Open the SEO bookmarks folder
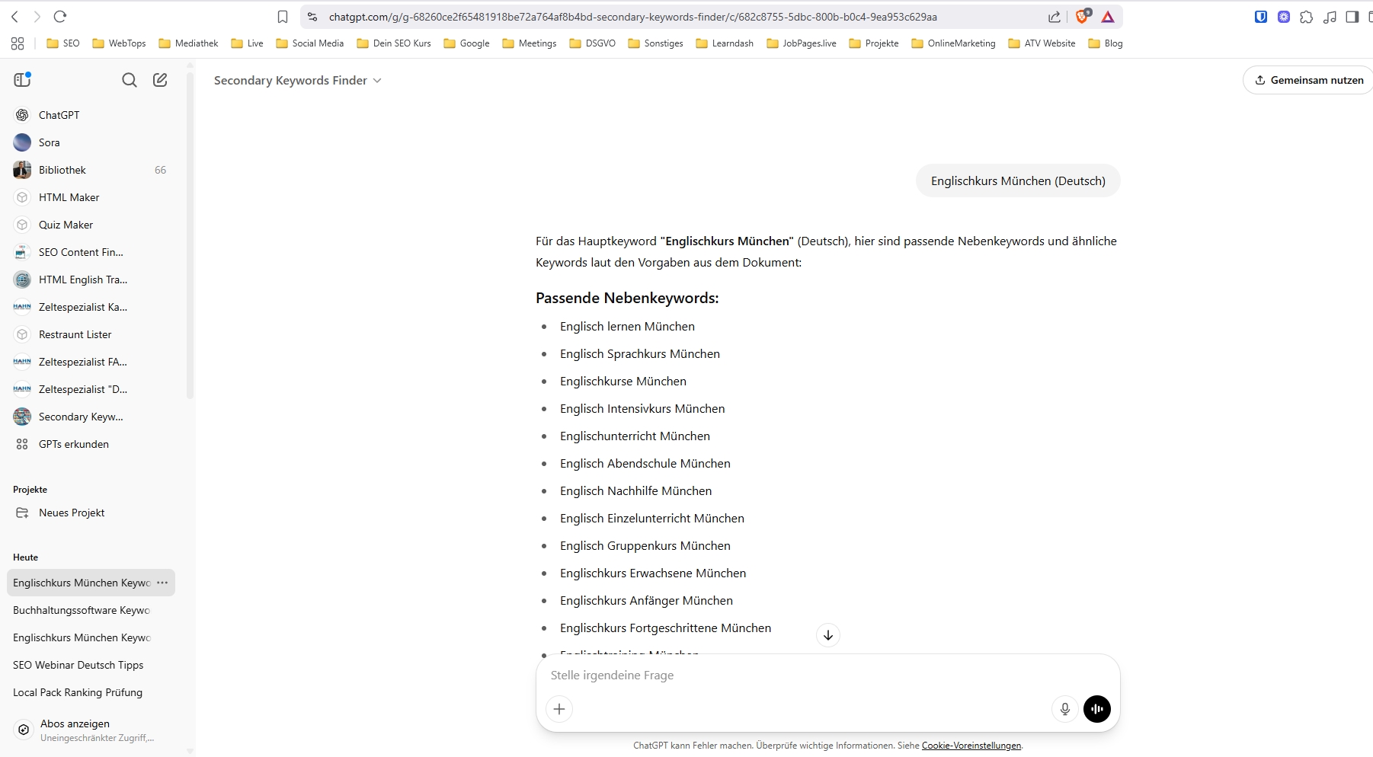Screen dimensions: 1373x757 point(63,43)
